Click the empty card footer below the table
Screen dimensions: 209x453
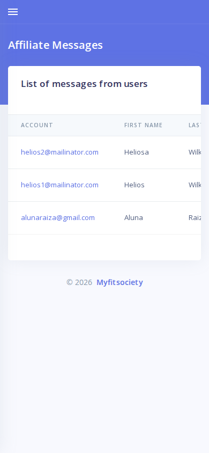point(104,247)
